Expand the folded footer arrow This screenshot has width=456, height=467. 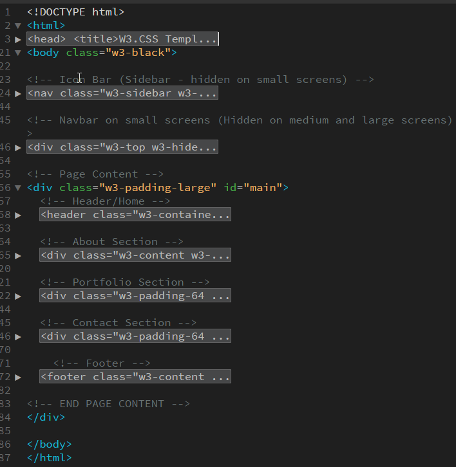[18, 377]
